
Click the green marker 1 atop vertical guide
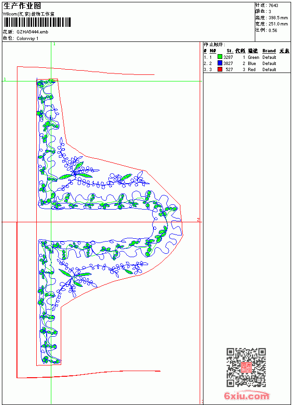click(54, 44)
